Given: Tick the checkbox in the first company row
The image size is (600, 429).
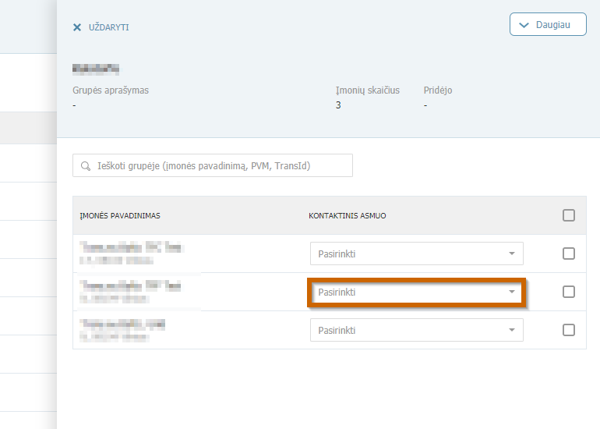Looking at the screenshot, I should coord(569,253).
